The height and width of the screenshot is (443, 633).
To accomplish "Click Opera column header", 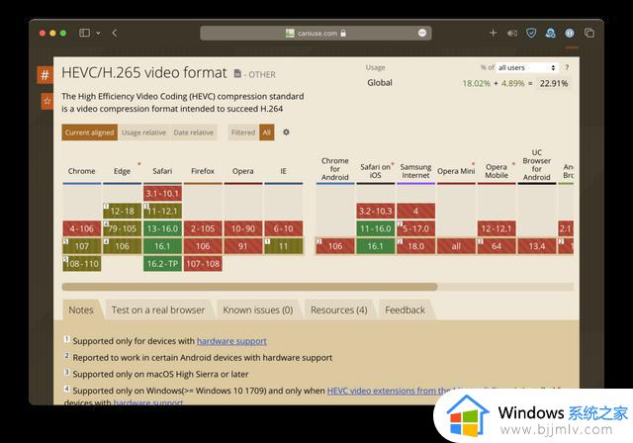I will pos(243,171).
